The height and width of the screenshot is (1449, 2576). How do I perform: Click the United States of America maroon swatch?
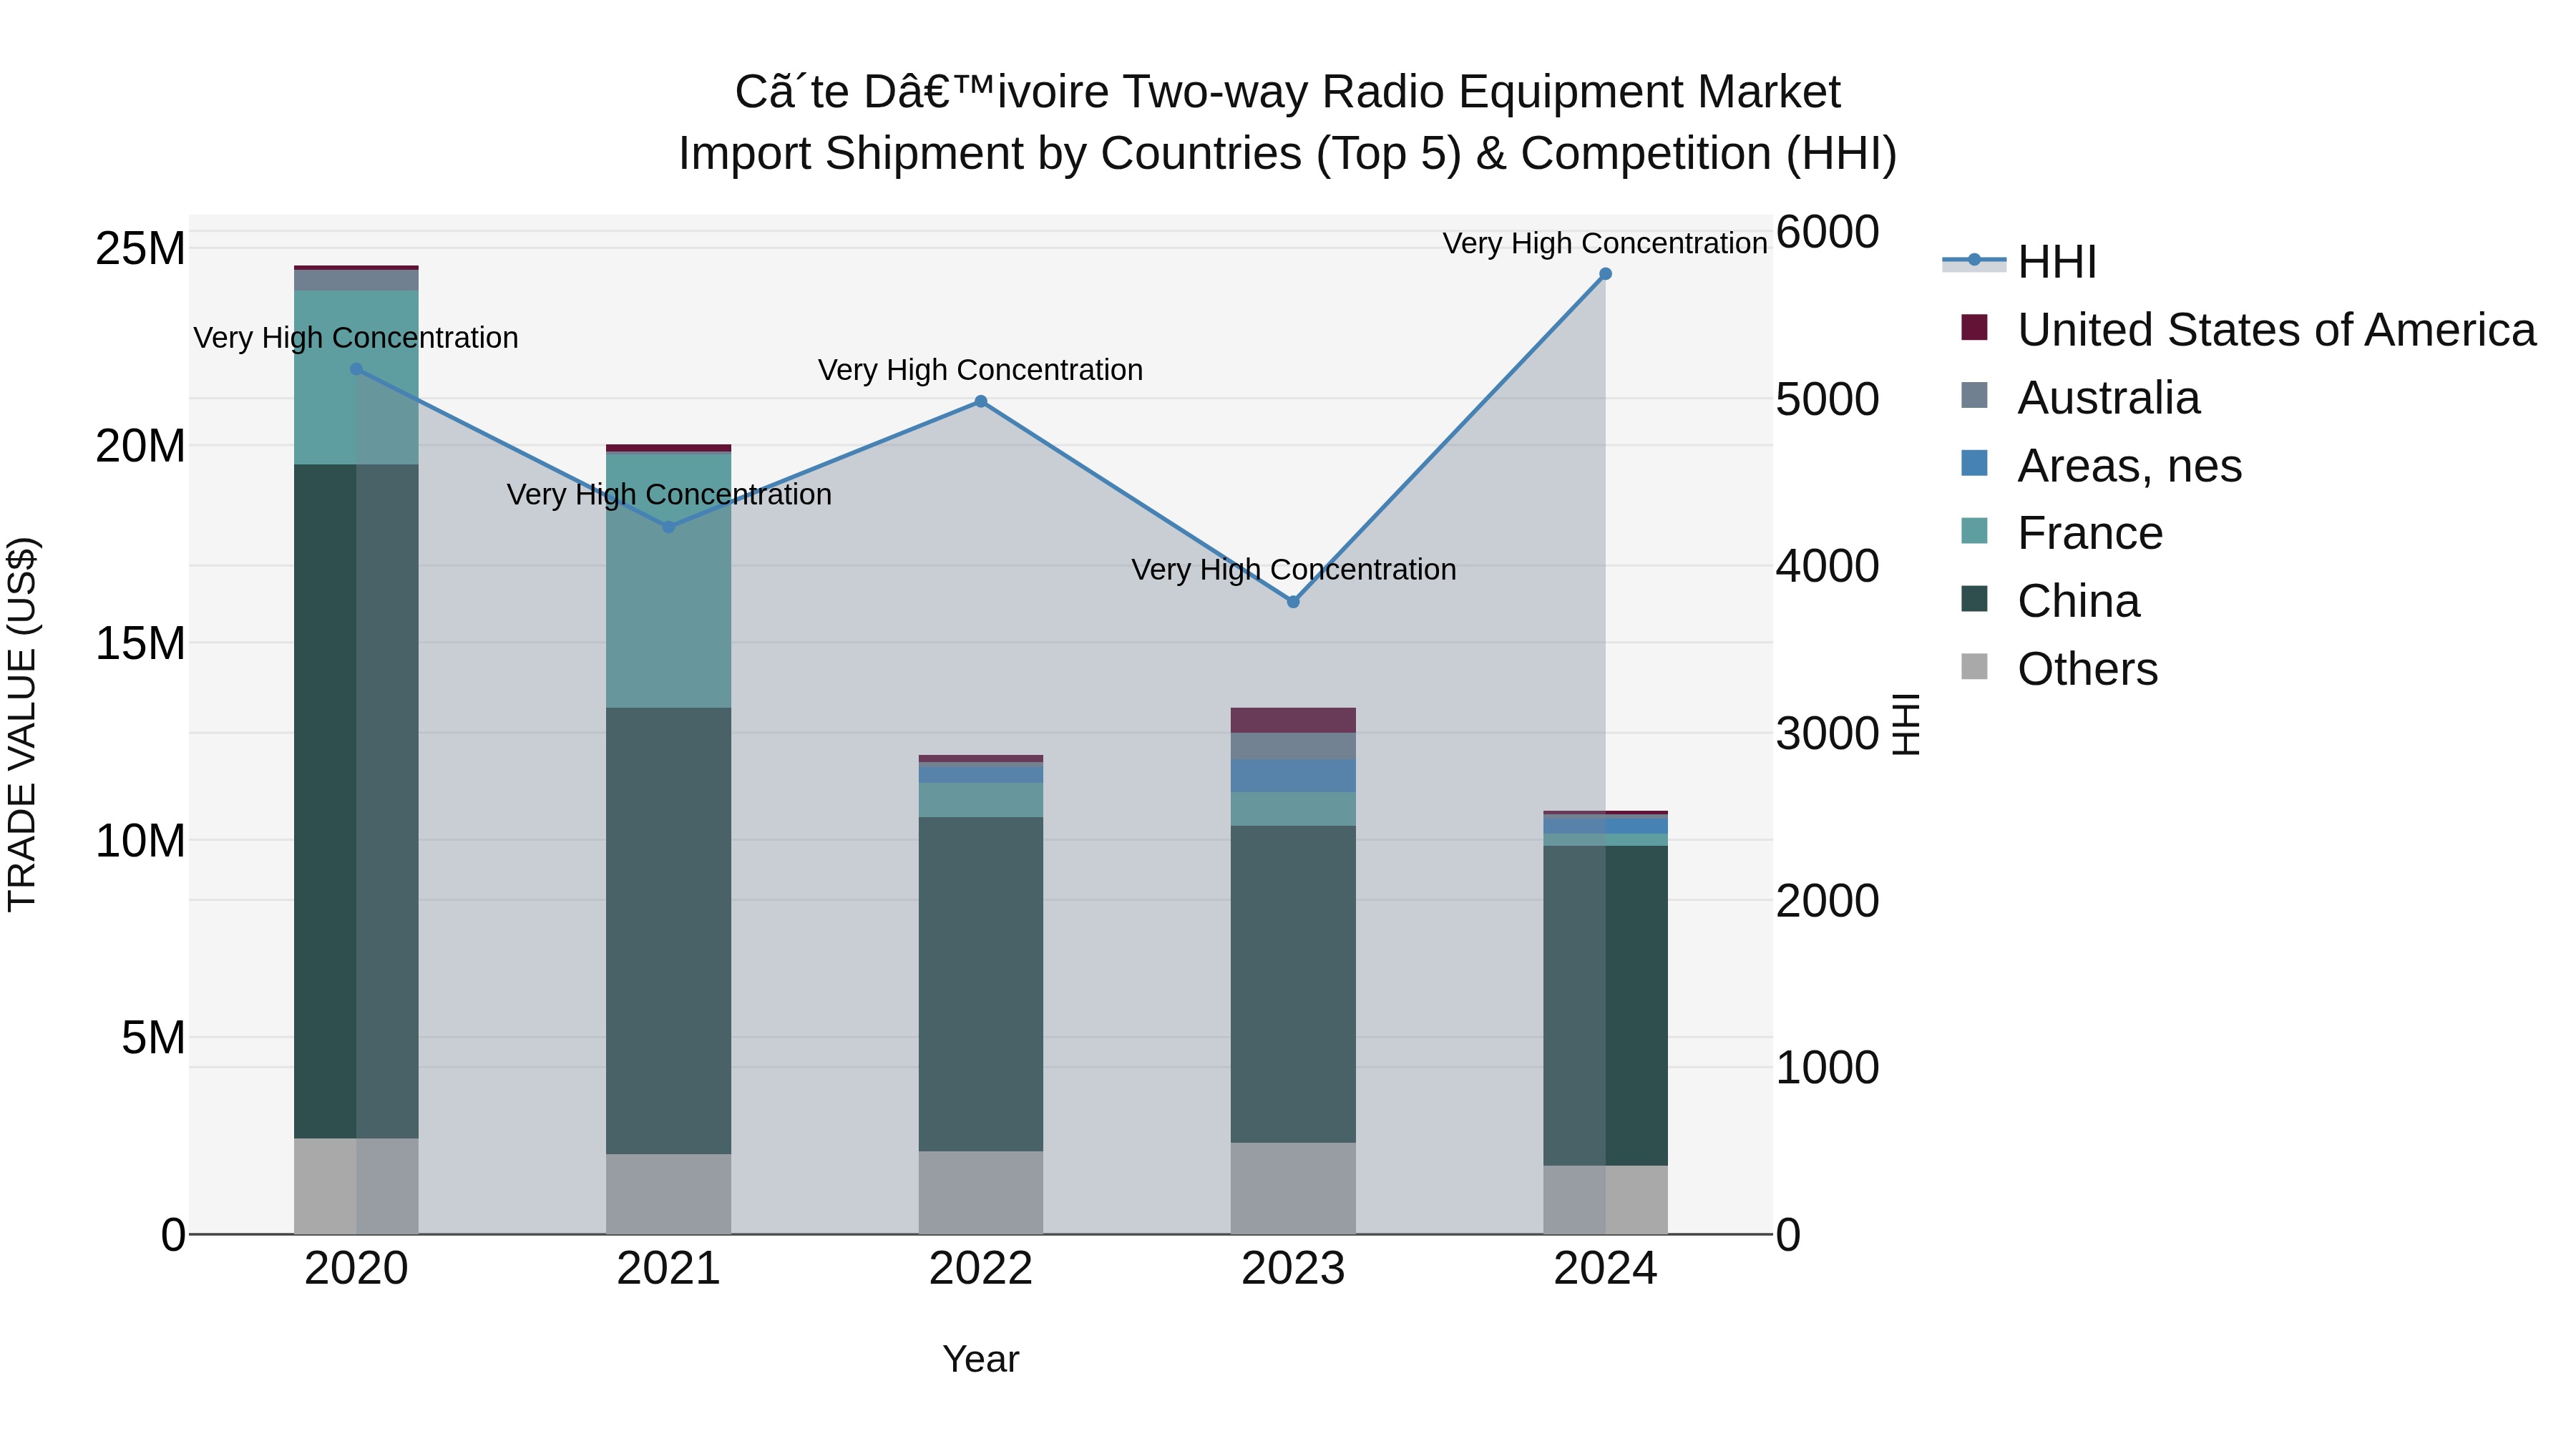click(x=1974, y=327)
